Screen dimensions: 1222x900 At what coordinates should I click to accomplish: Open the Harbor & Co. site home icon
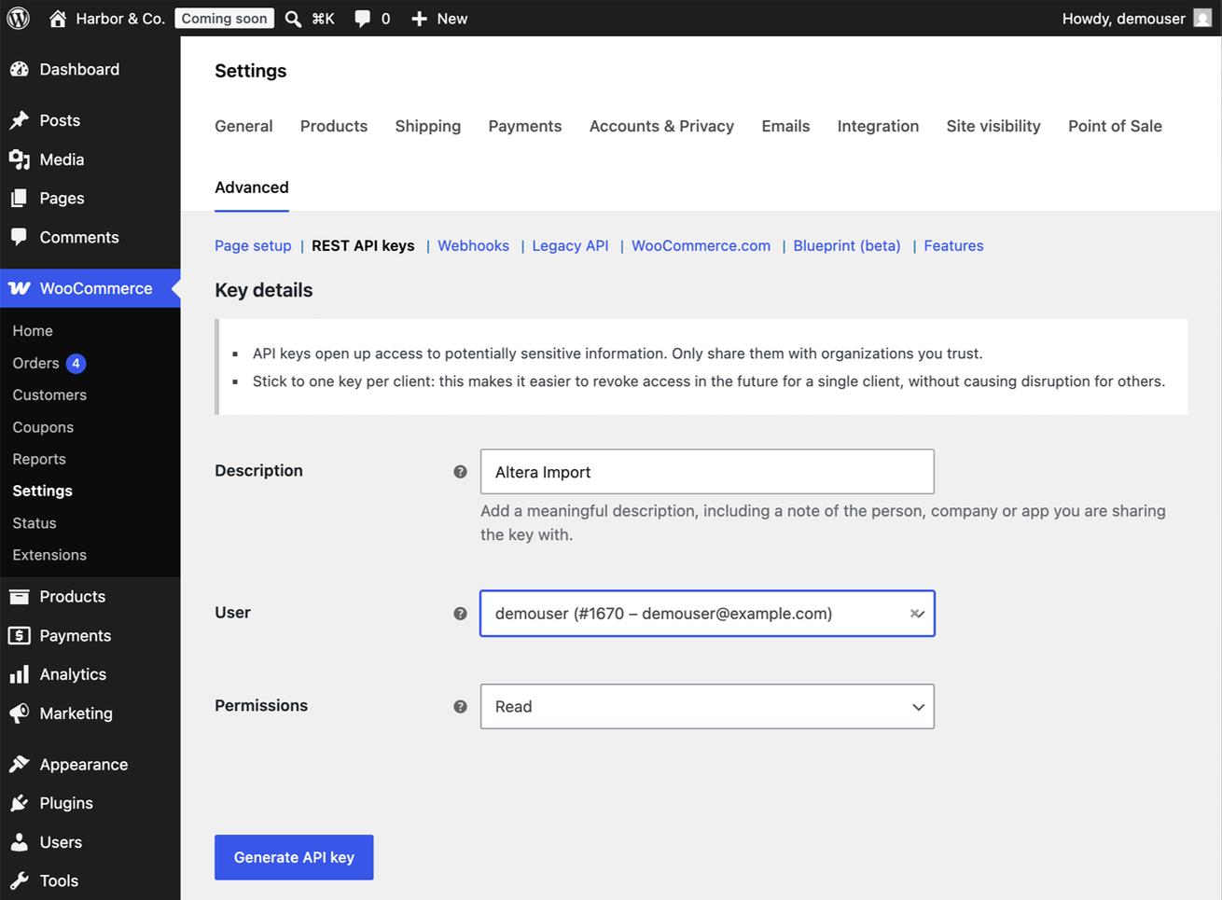pos(58,19)
